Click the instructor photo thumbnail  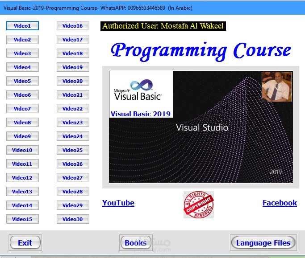coord(277,87)
